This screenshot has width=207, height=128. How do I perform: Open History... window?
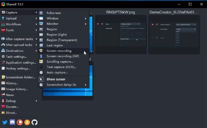coord(19,83)
